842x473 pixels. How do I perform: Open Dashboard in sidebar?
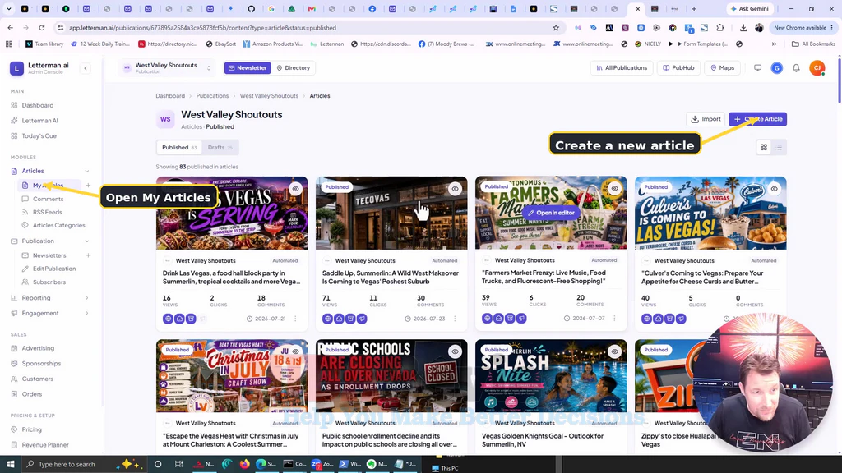click(37, 105)
